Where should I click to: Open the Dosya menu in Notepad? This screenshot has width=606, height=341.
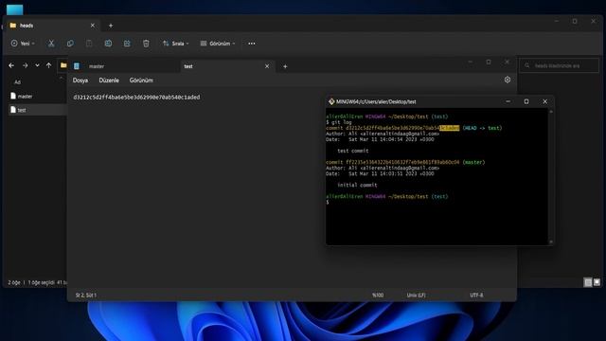[80, 81]
